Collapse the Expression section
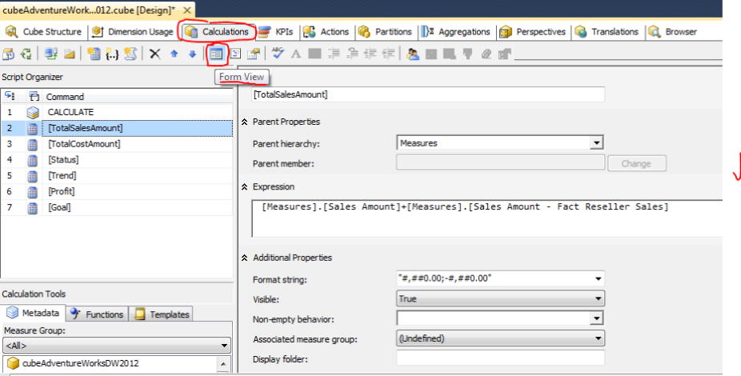The image size is (741, 376). [x=244, y=187]
